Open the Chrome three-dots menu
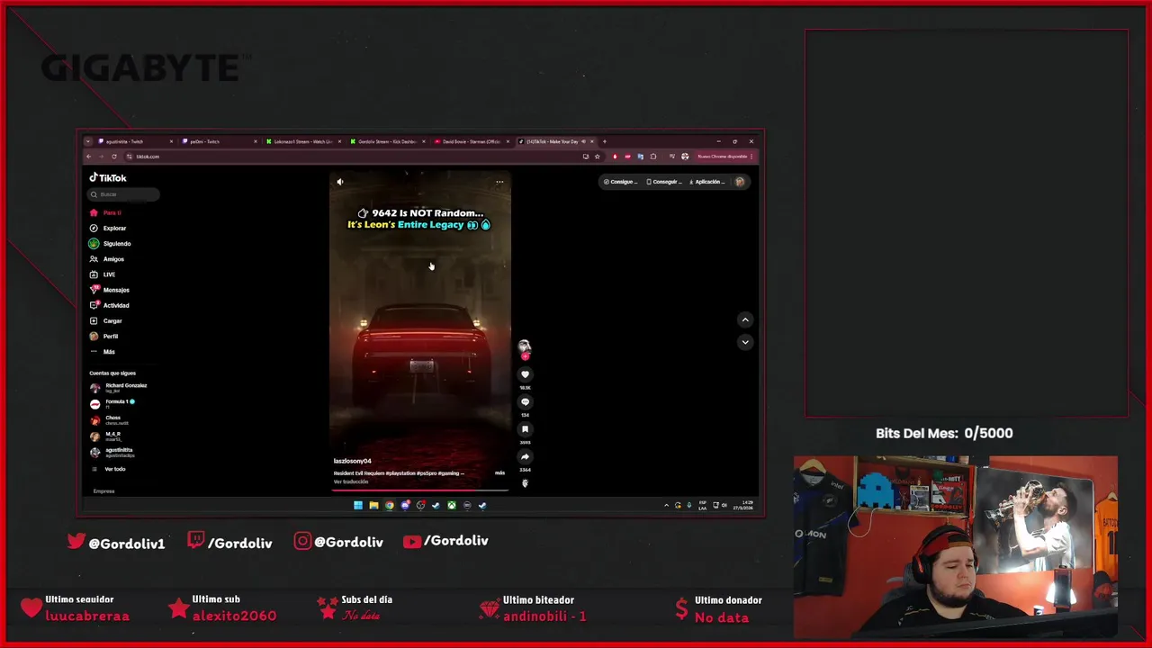The width and height of the screenshot is (1152, 648). click(x=751, y=157)
